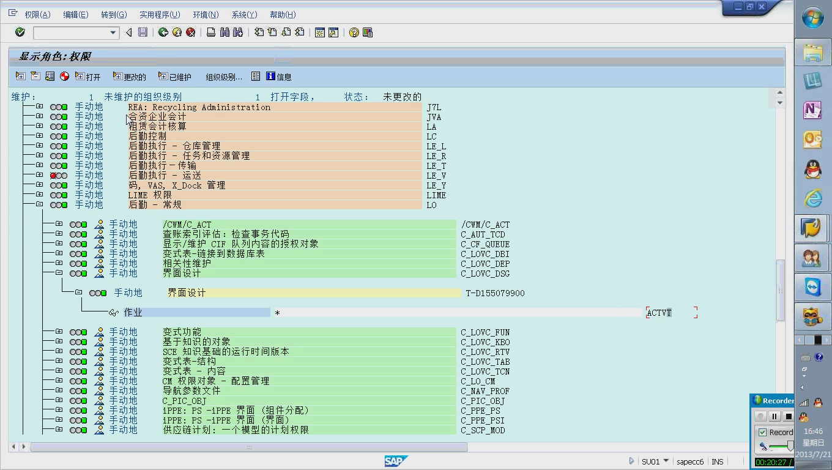Open the 转到(G) menu
Viewport: 832px width, 470px height.
tap(114, 15)
